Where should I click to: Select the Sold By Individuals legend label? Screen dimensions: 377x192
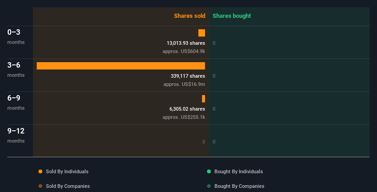click(x=67, y=171)
